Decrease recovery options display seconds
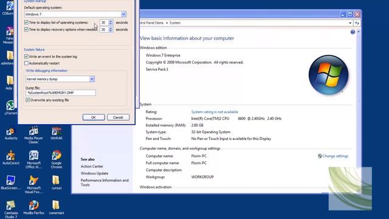Screen dimensions: 389x219 point(111,31)
